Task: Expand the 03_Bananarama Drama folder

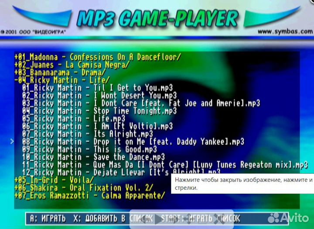Action: (x=60, y=73)
